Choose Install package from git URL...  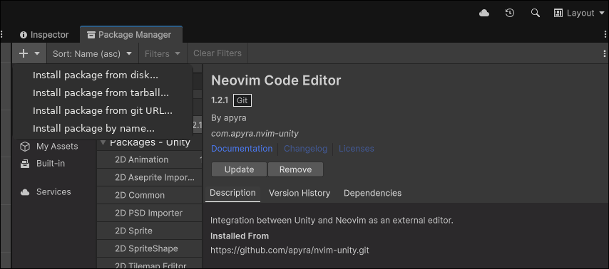pyautogui.click(x=103, y=111)
